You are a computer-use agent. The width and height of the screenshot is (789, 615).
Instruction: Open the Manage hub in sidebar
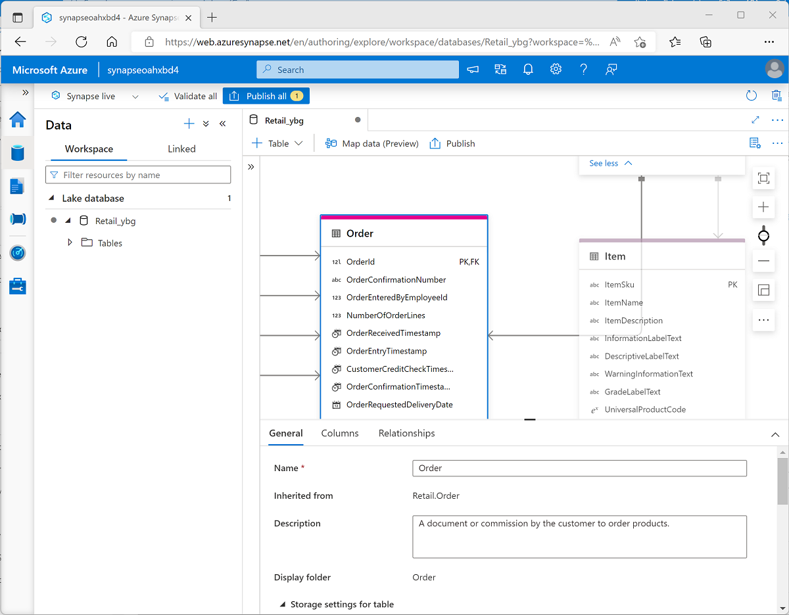[x=18, y=286]
